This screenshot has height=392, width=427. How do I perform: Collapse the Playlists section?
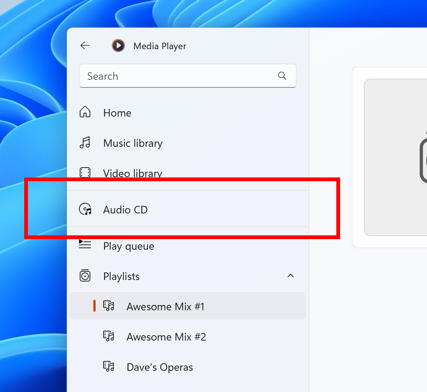(291, 276)
